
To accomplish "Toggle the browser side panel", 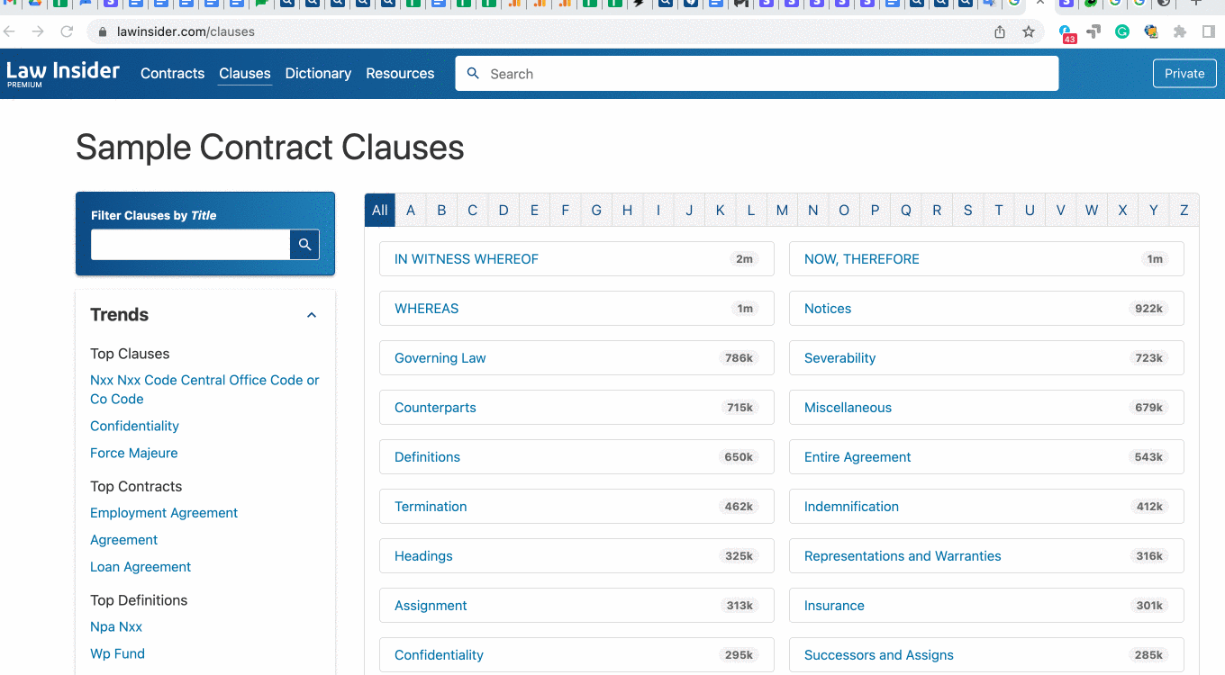I will click(1209, 31).
